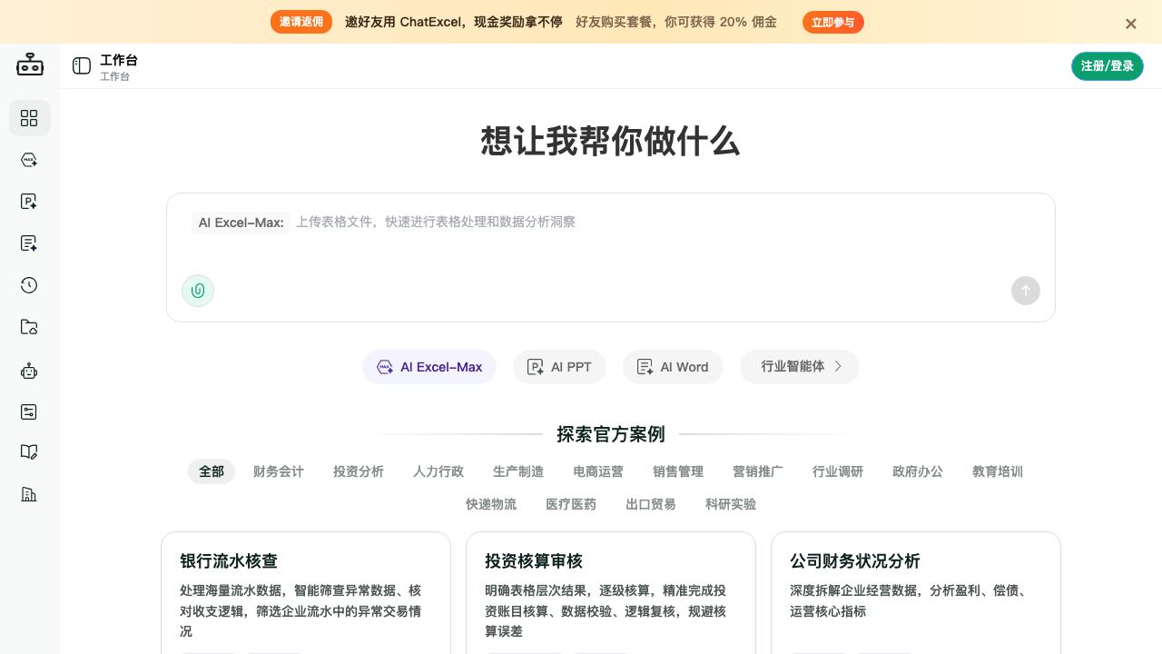Image resolution: width=1162 pixels, height=654 pixels.
Task: Open AI PPT from the sidebar
Action: (29, 202)
